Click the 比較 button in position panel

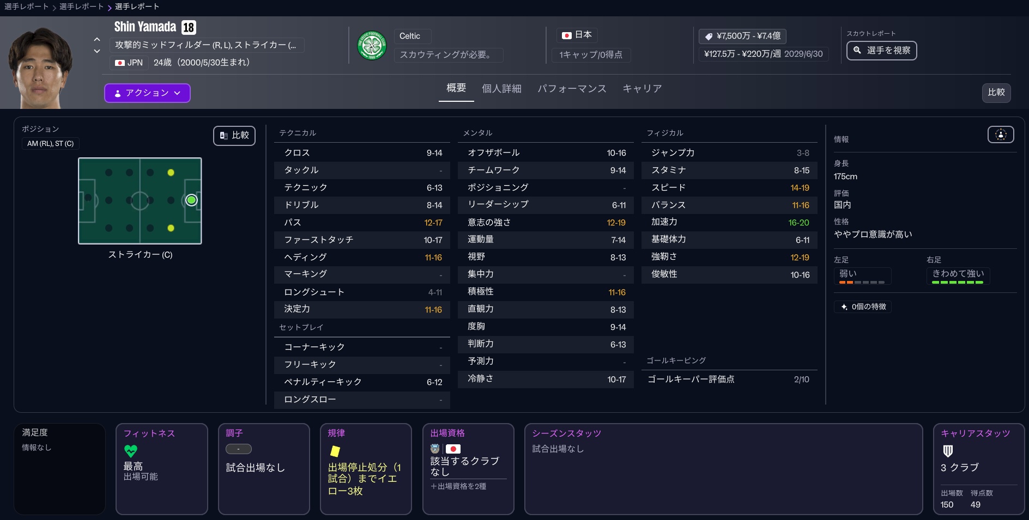(234, 136)
